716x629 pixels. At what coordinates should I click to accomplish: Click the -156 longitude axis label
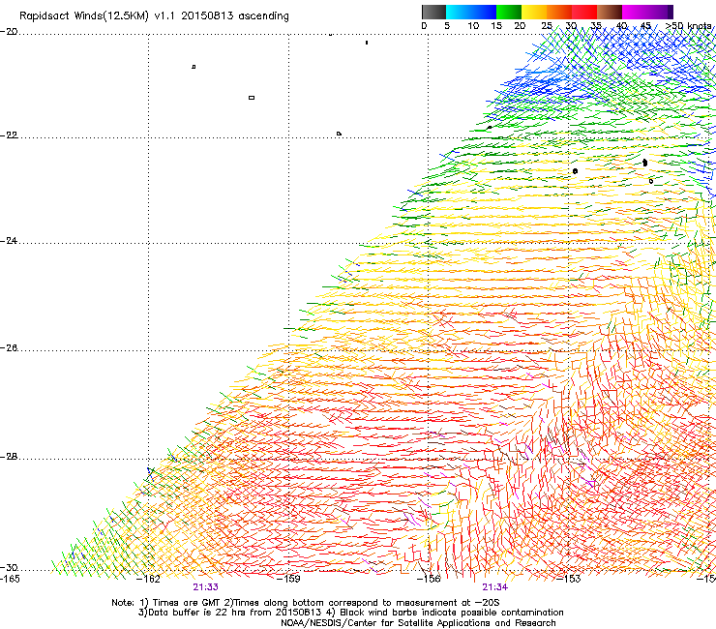[x=429, y=579]
